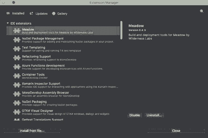
Task: Click the Updates tab icon
Action: (x=31, y=13)
